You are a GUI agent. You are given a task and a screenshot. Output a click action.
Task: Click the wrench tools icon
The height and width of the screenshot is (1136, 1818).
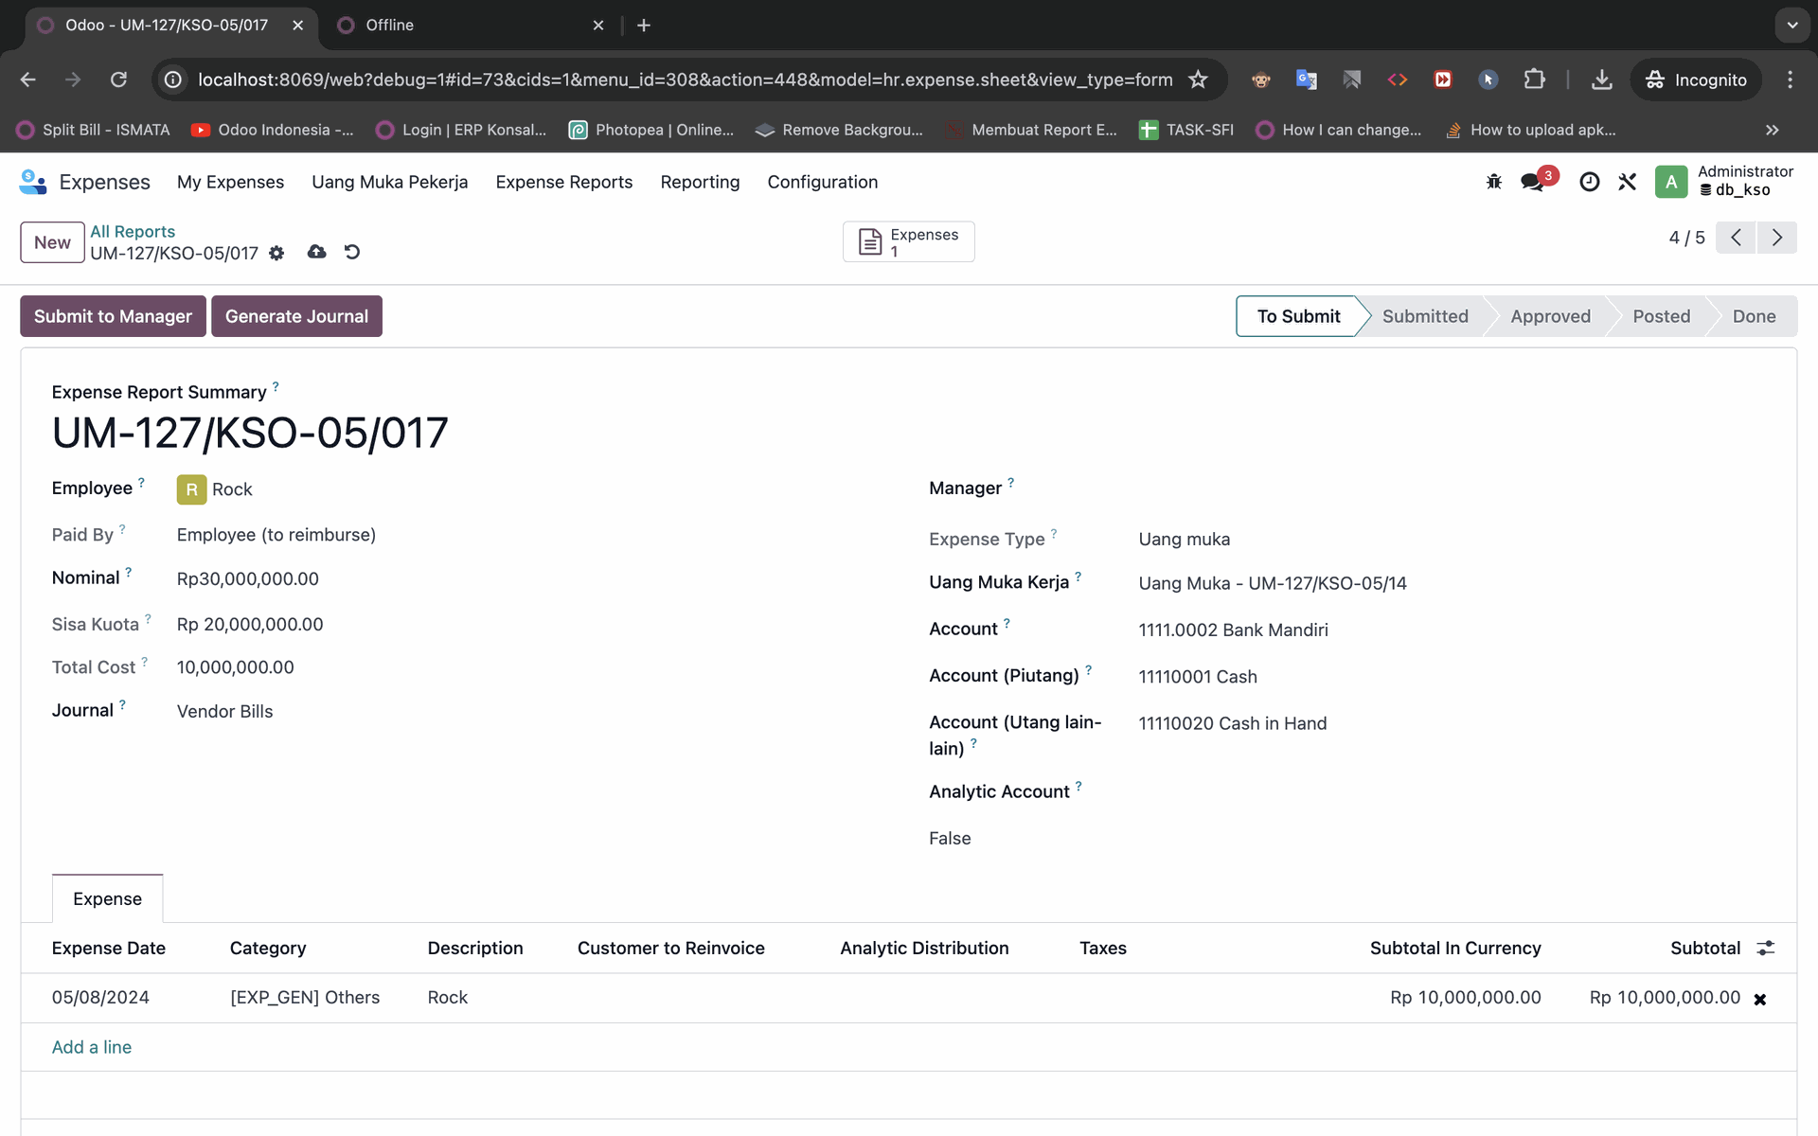(x=1628, y=182)
